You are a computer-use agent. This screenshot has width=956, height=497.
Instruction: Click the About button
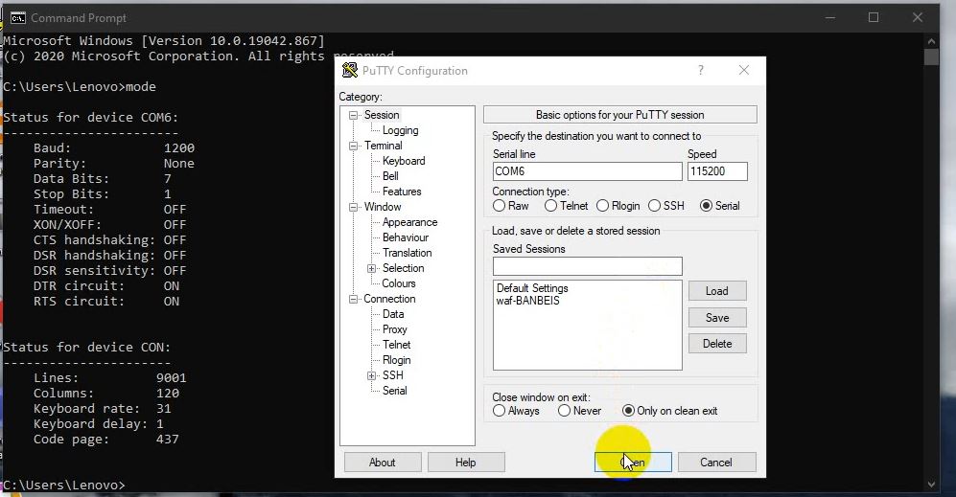(383, 463)
